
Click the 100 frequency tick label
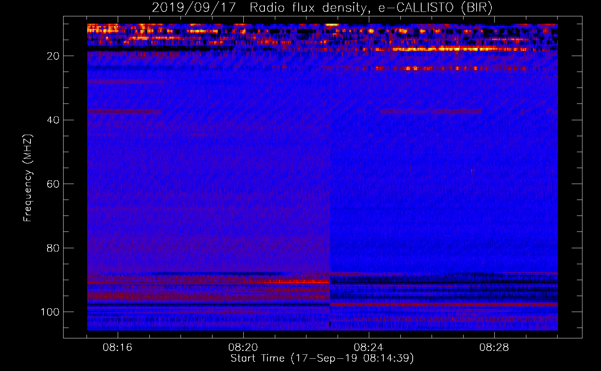coord(50,312)
